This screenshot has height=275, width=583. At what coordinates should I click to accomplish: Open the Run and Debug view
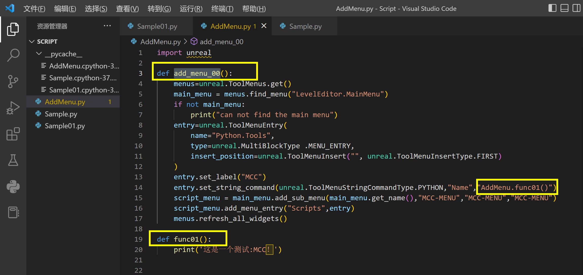(x=13, y=108)
